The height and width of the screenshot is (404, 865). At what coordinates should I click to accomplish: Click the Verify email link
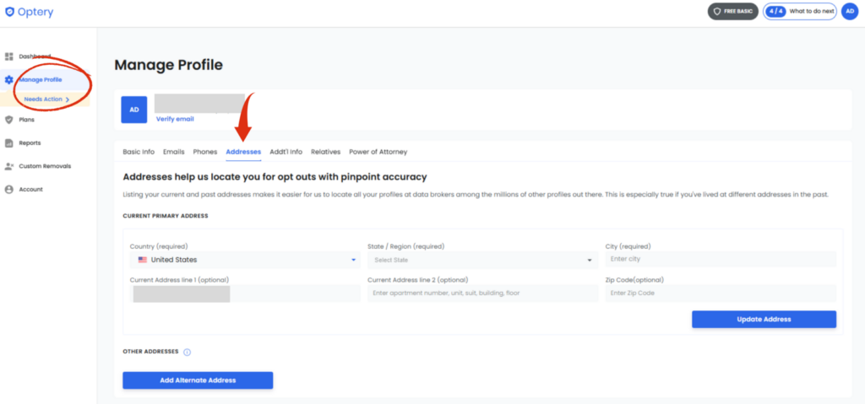[x=175, y=119]
